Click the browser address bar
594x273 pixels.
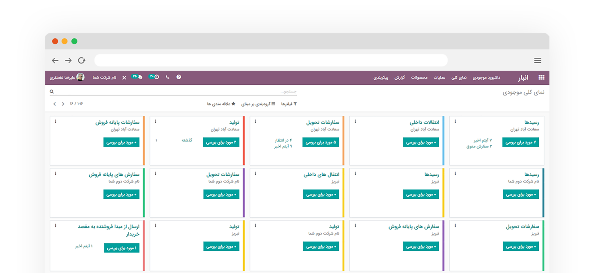271,60
